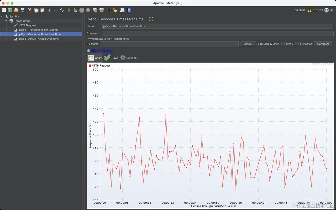Click the Name input field
336x210 pixels.
(217, 26)
